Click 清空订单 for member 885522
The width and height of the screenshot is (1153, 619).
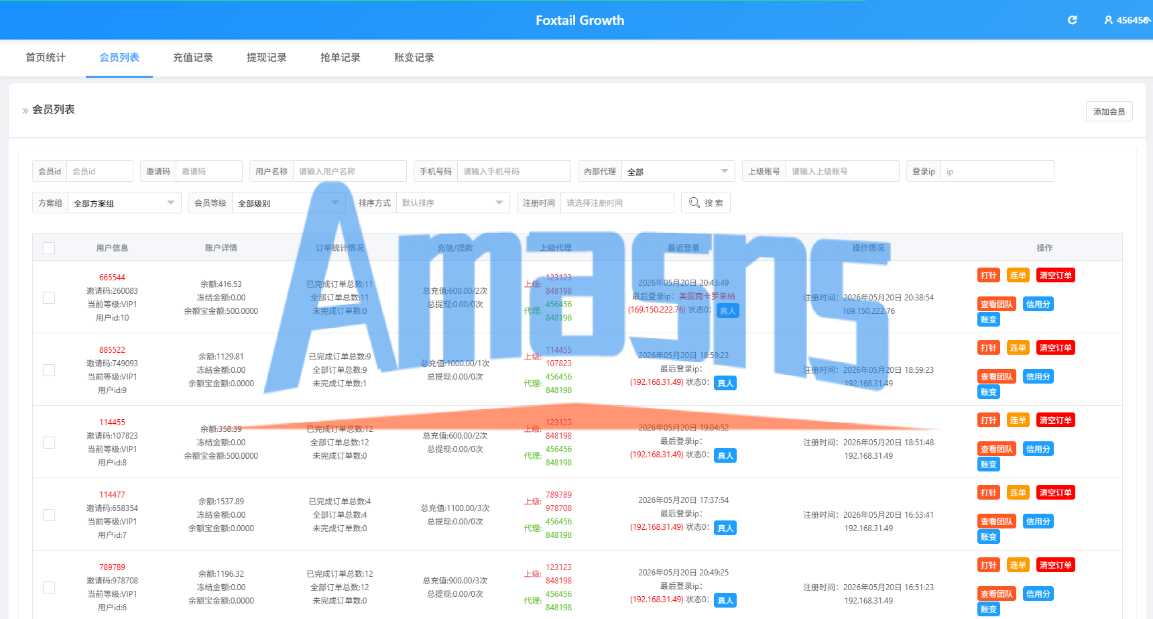tap(1055, 348)
